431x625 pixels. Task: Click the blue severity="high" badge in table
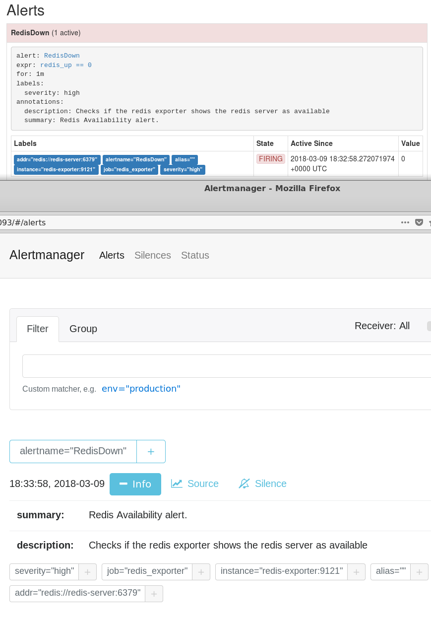click(x=183, y=170)
